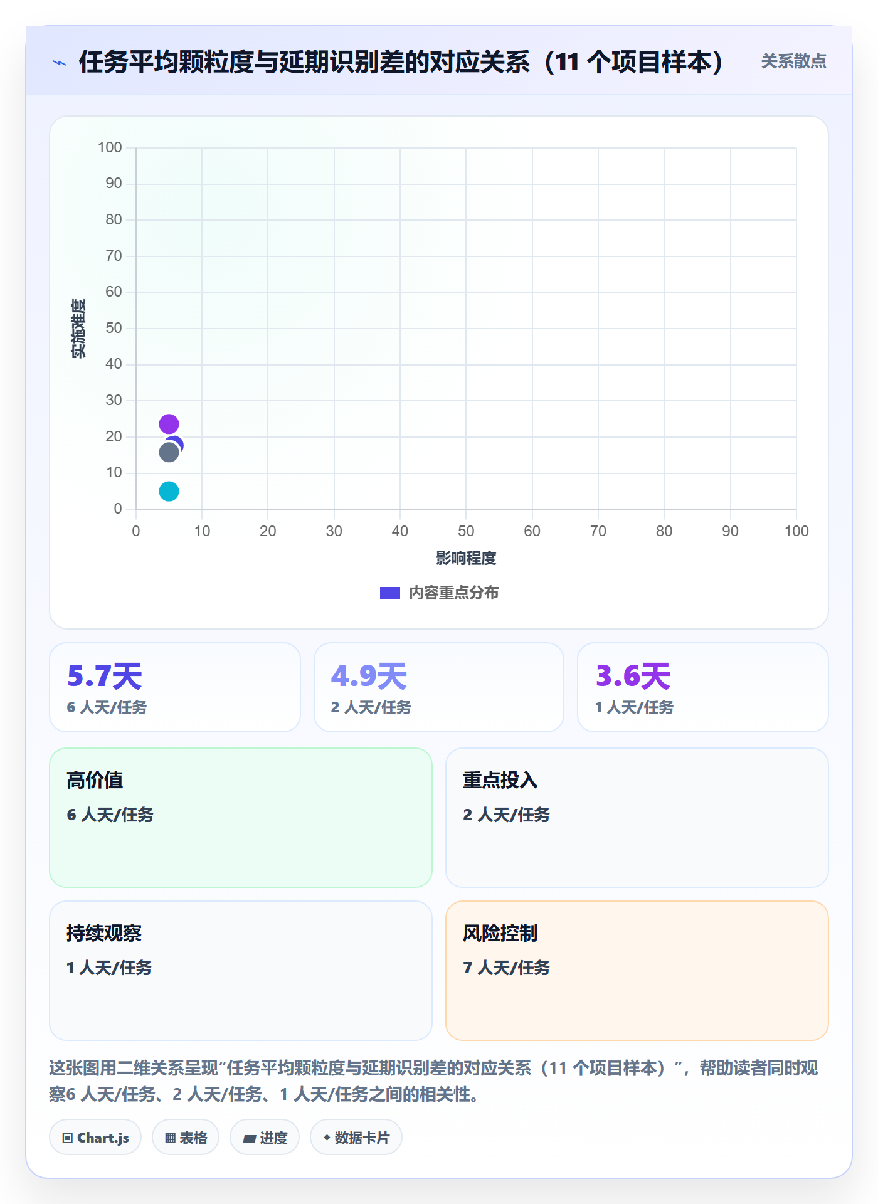The image size is (878, 1204).
Task: Click the 数据卡片 tag diamond icon
Action: (327, 1138)
